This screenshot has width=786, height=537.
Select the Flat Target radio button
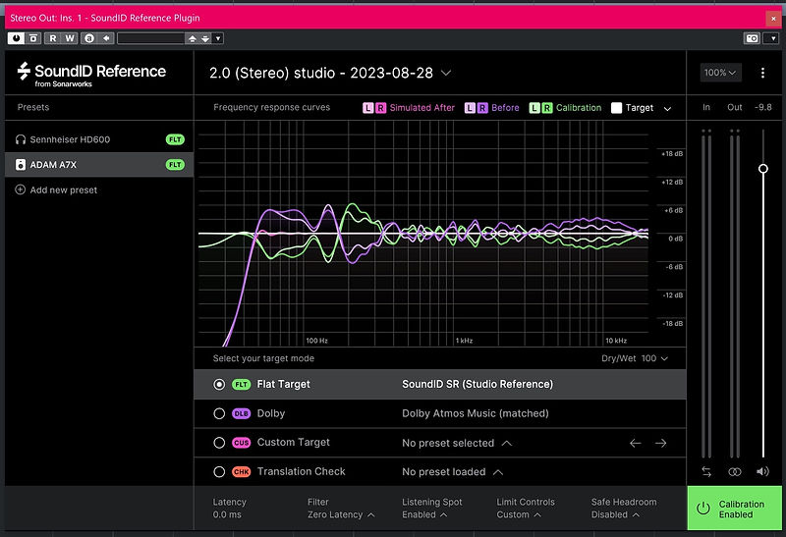point(219,384)
